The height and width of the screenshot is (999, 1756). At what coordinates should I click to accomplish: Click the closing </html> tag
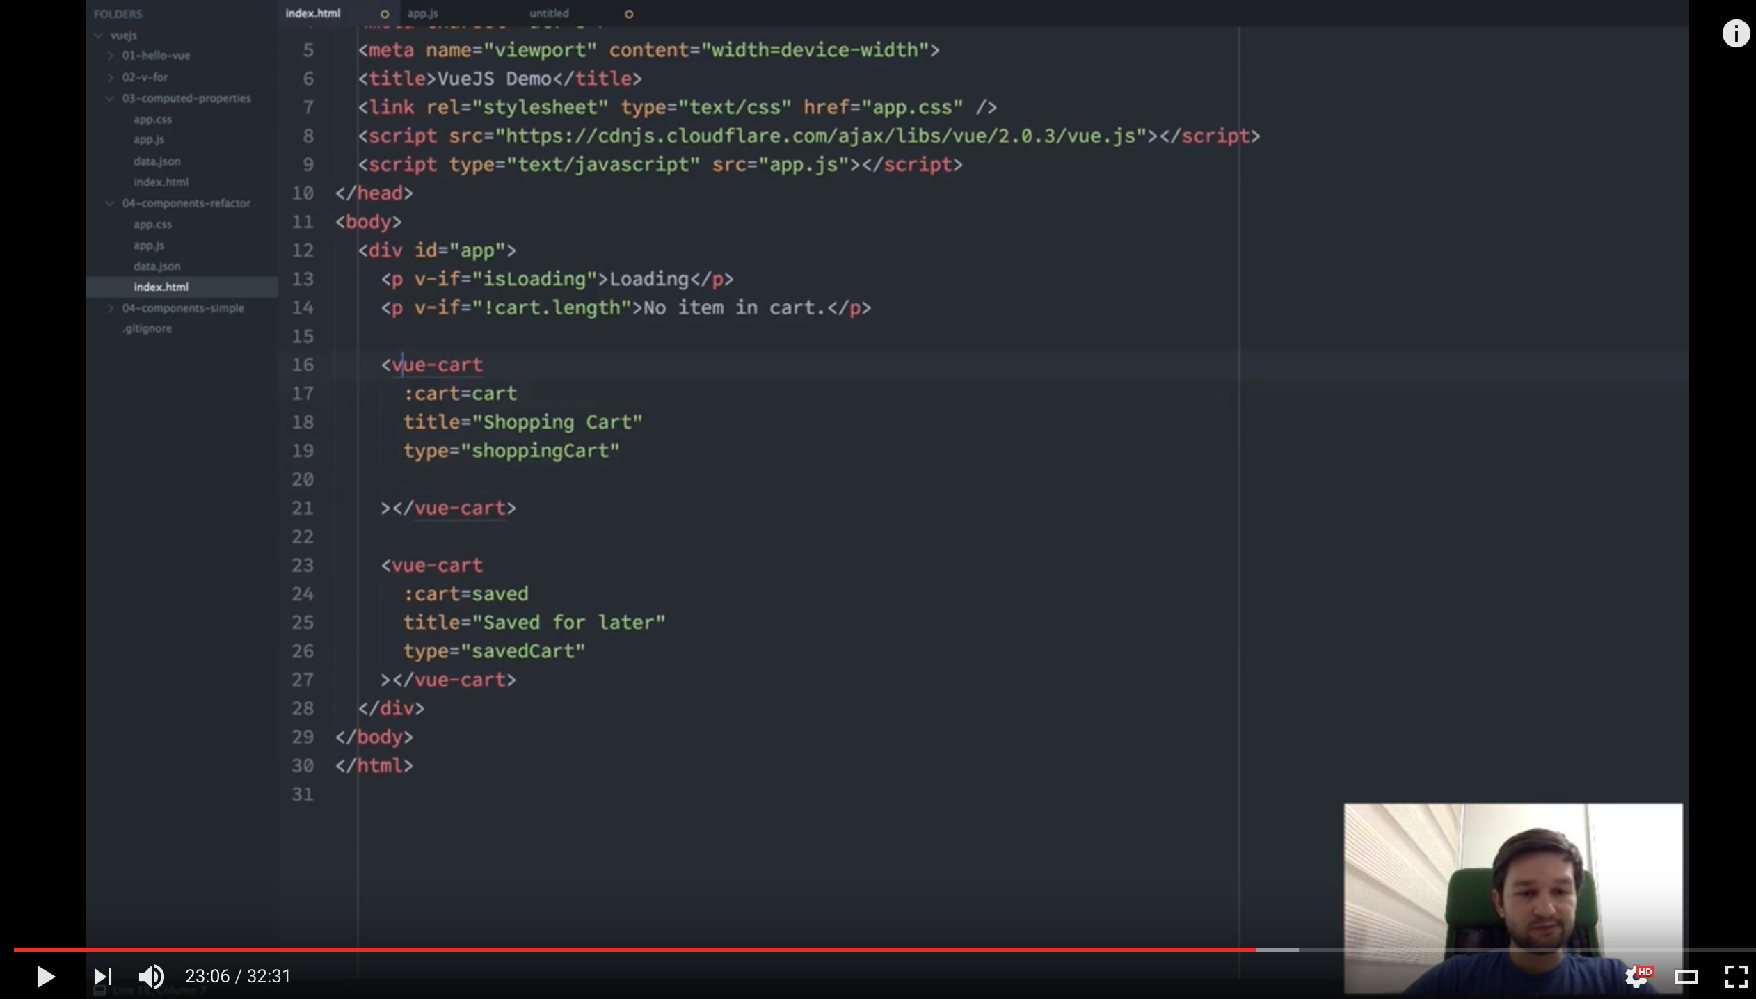point(374,765)
